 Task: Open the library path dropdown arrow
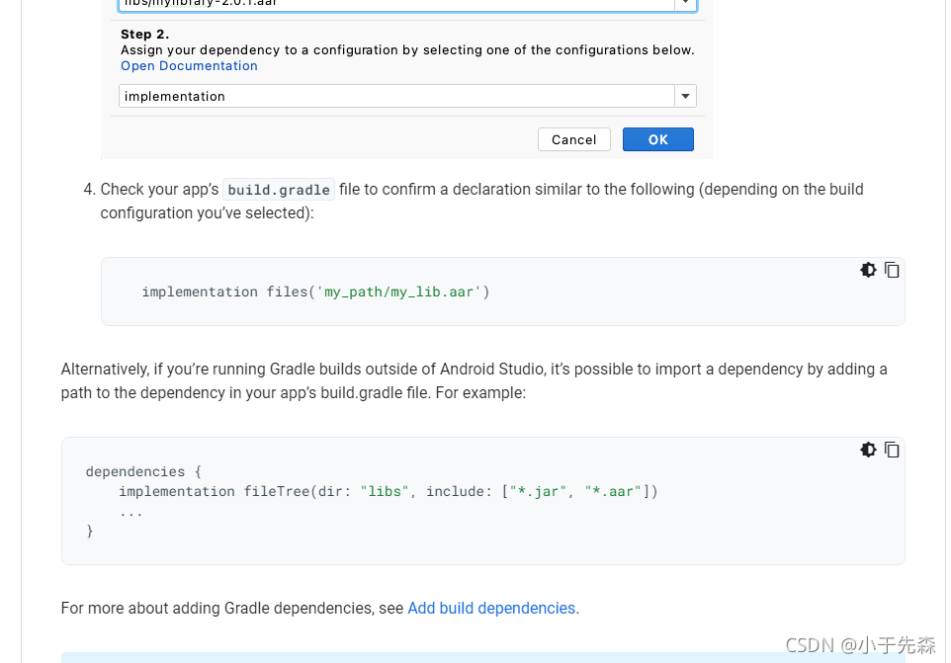click(685, 4)
